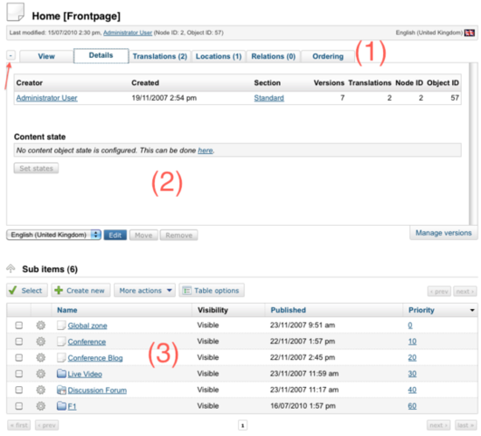Viewport: 481px width, 436px height.
Task: Click the Discussion Forum icon
Action: (x=62, y=390)
